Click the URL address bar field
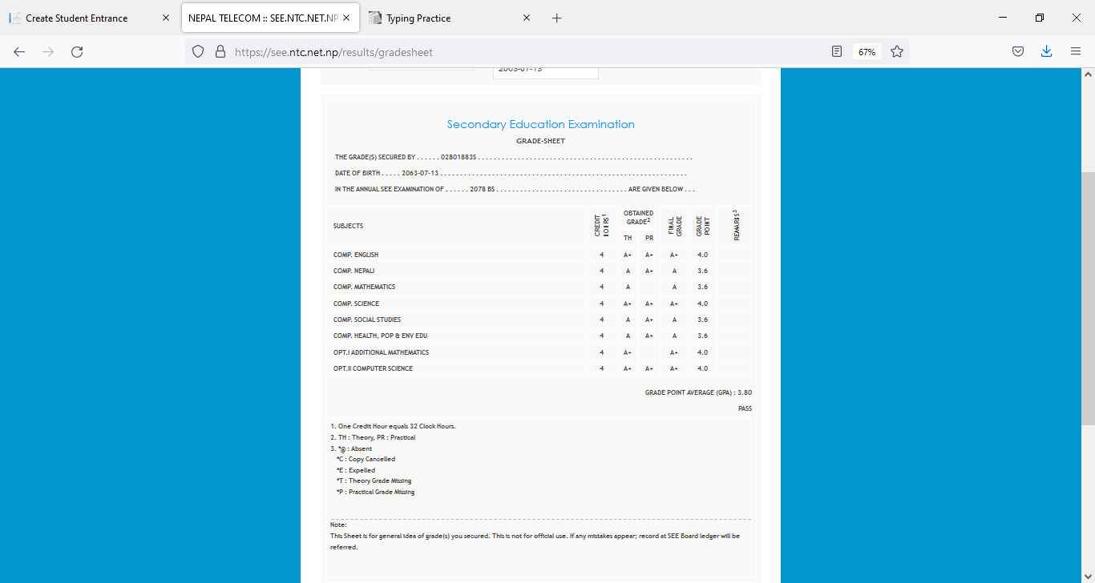Screen dimensions: 1095x583 [521, 51]
